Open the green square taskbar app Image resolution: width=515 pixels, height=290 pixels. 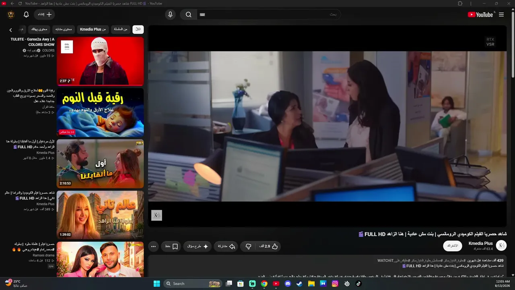point(252,284)
